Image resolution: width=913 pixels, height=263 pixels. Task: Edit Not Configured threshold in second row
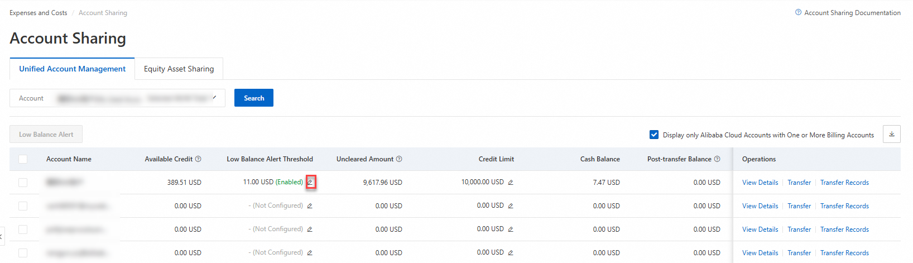tap(310, 205)
